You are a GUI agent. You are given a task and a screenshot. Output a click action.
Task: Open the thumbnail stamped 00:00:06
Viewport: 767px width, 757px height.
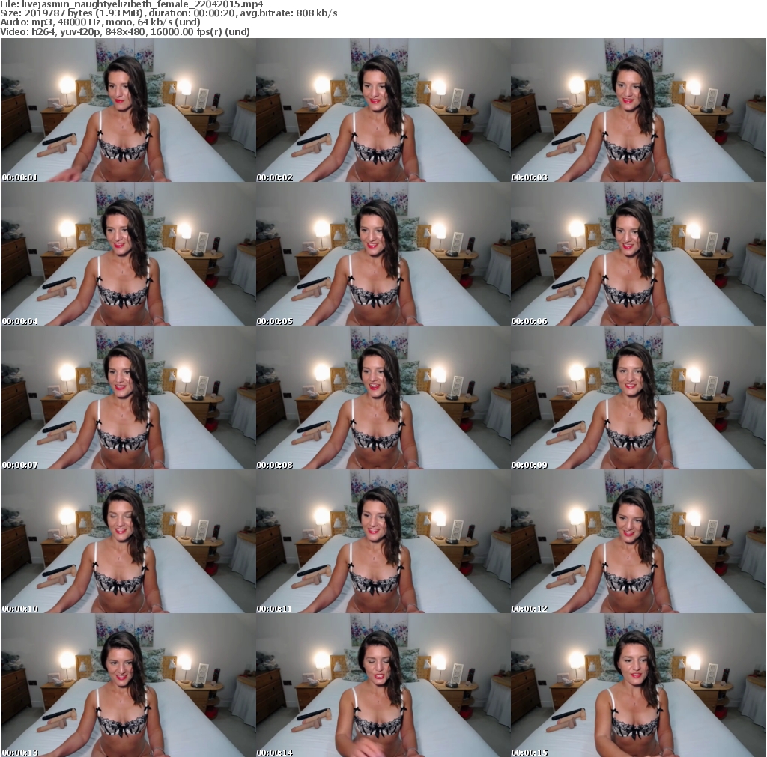(638, 255)
